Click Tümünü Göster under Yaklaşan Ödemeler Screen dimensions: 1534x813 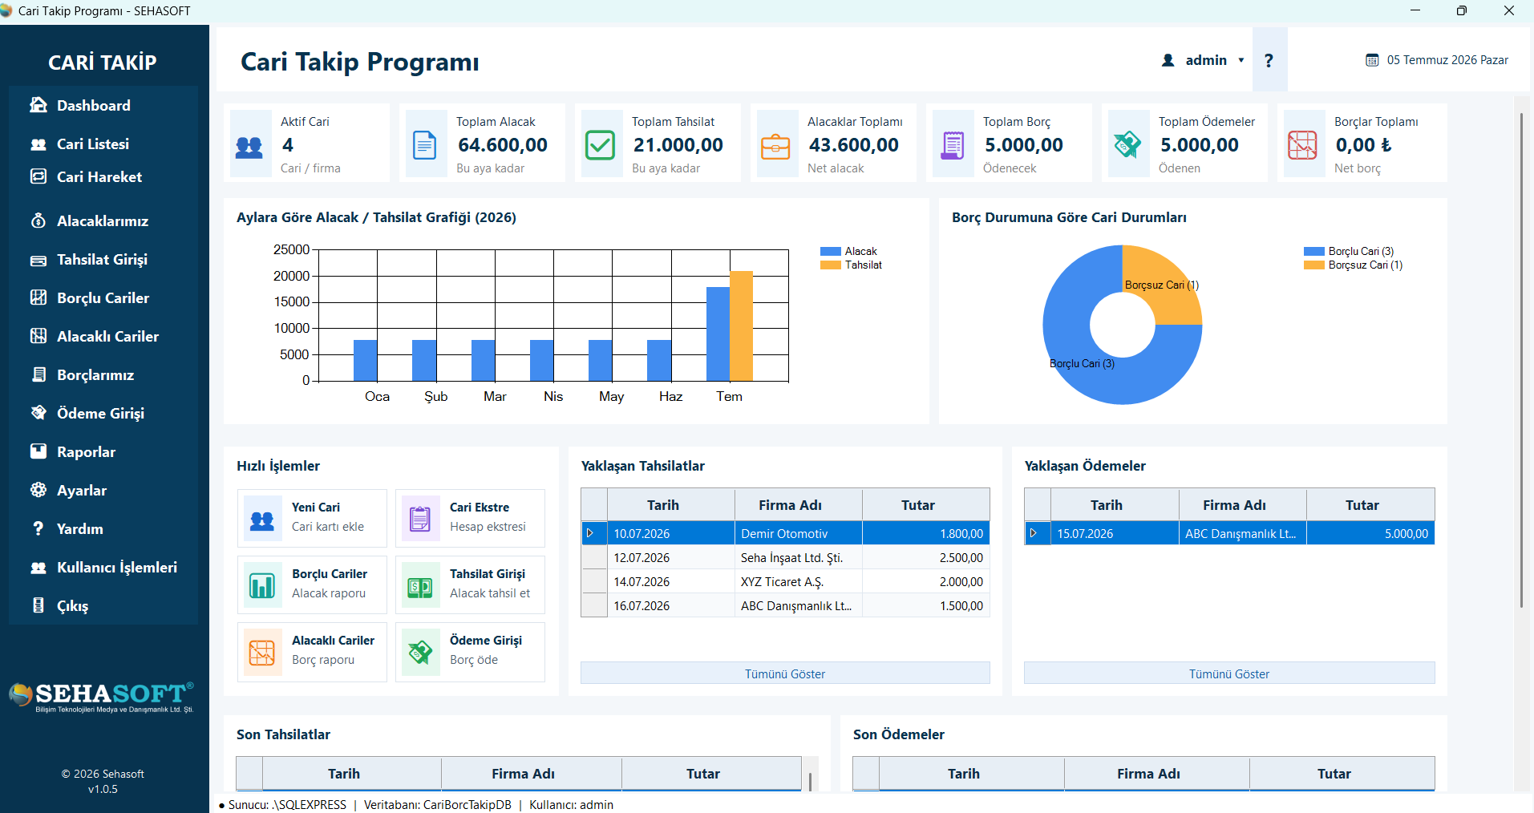1229,673
